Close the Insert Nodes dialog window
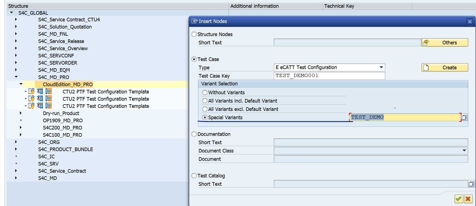 coord(470,22)
